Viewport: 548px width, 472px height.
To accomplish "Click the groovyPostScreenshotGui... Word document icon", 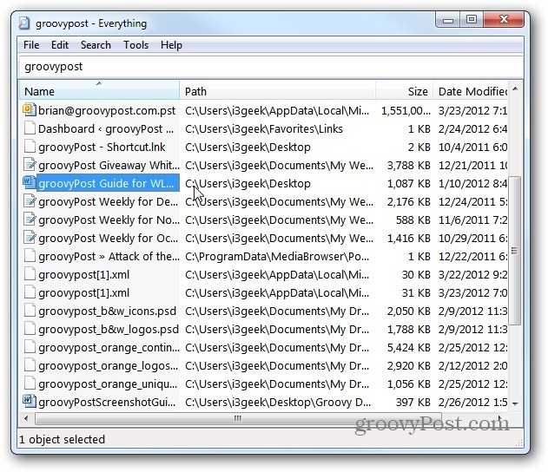I will (x=28, y=402).
